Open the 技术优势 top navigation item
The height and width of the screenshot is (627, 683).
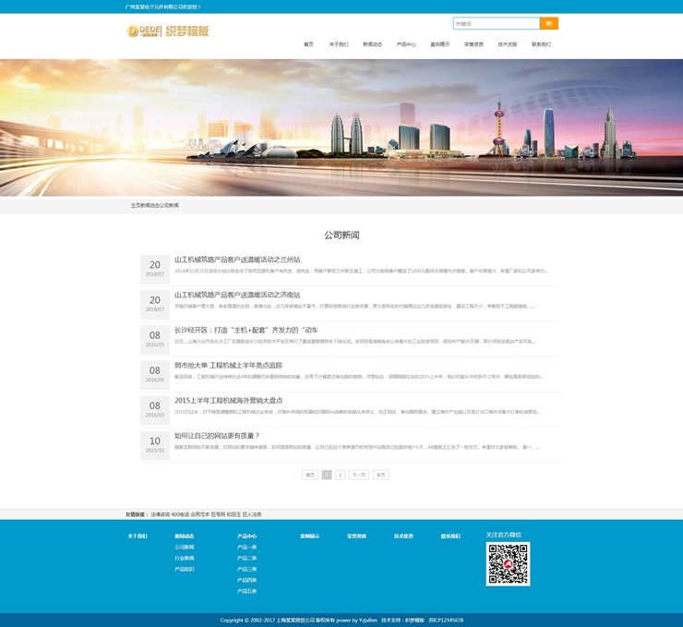[x=508, y=44]
